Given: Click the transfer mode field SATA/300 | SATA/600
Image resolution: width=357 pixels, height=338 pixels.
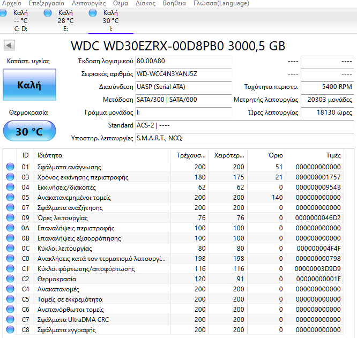Looking at the screenshot, I should click(x=183, y=100).
